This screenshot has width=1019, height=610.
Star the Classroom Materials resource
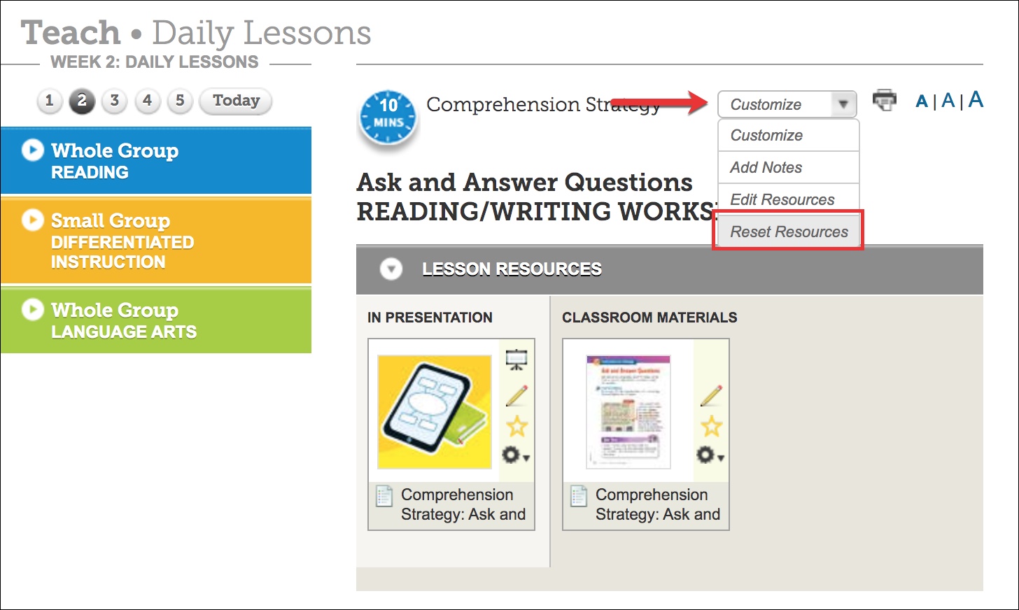(711, 426)
